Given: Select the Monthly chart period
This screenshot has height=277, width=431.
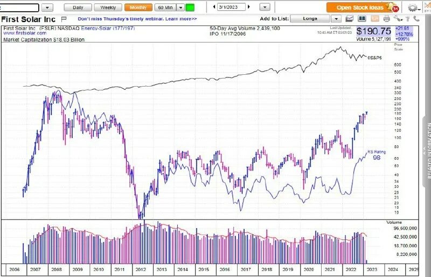Looking at the screenshot, I should pos(138,8).
